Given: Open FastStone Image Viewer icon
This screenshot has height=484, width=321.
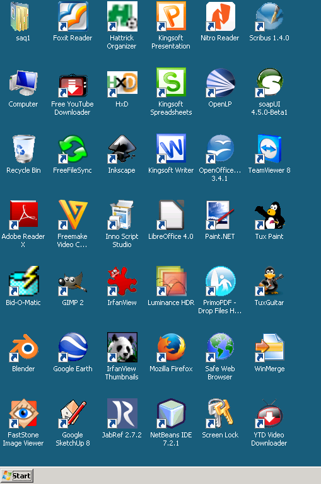Looking at the screenshot, I should tap(23, 413).
